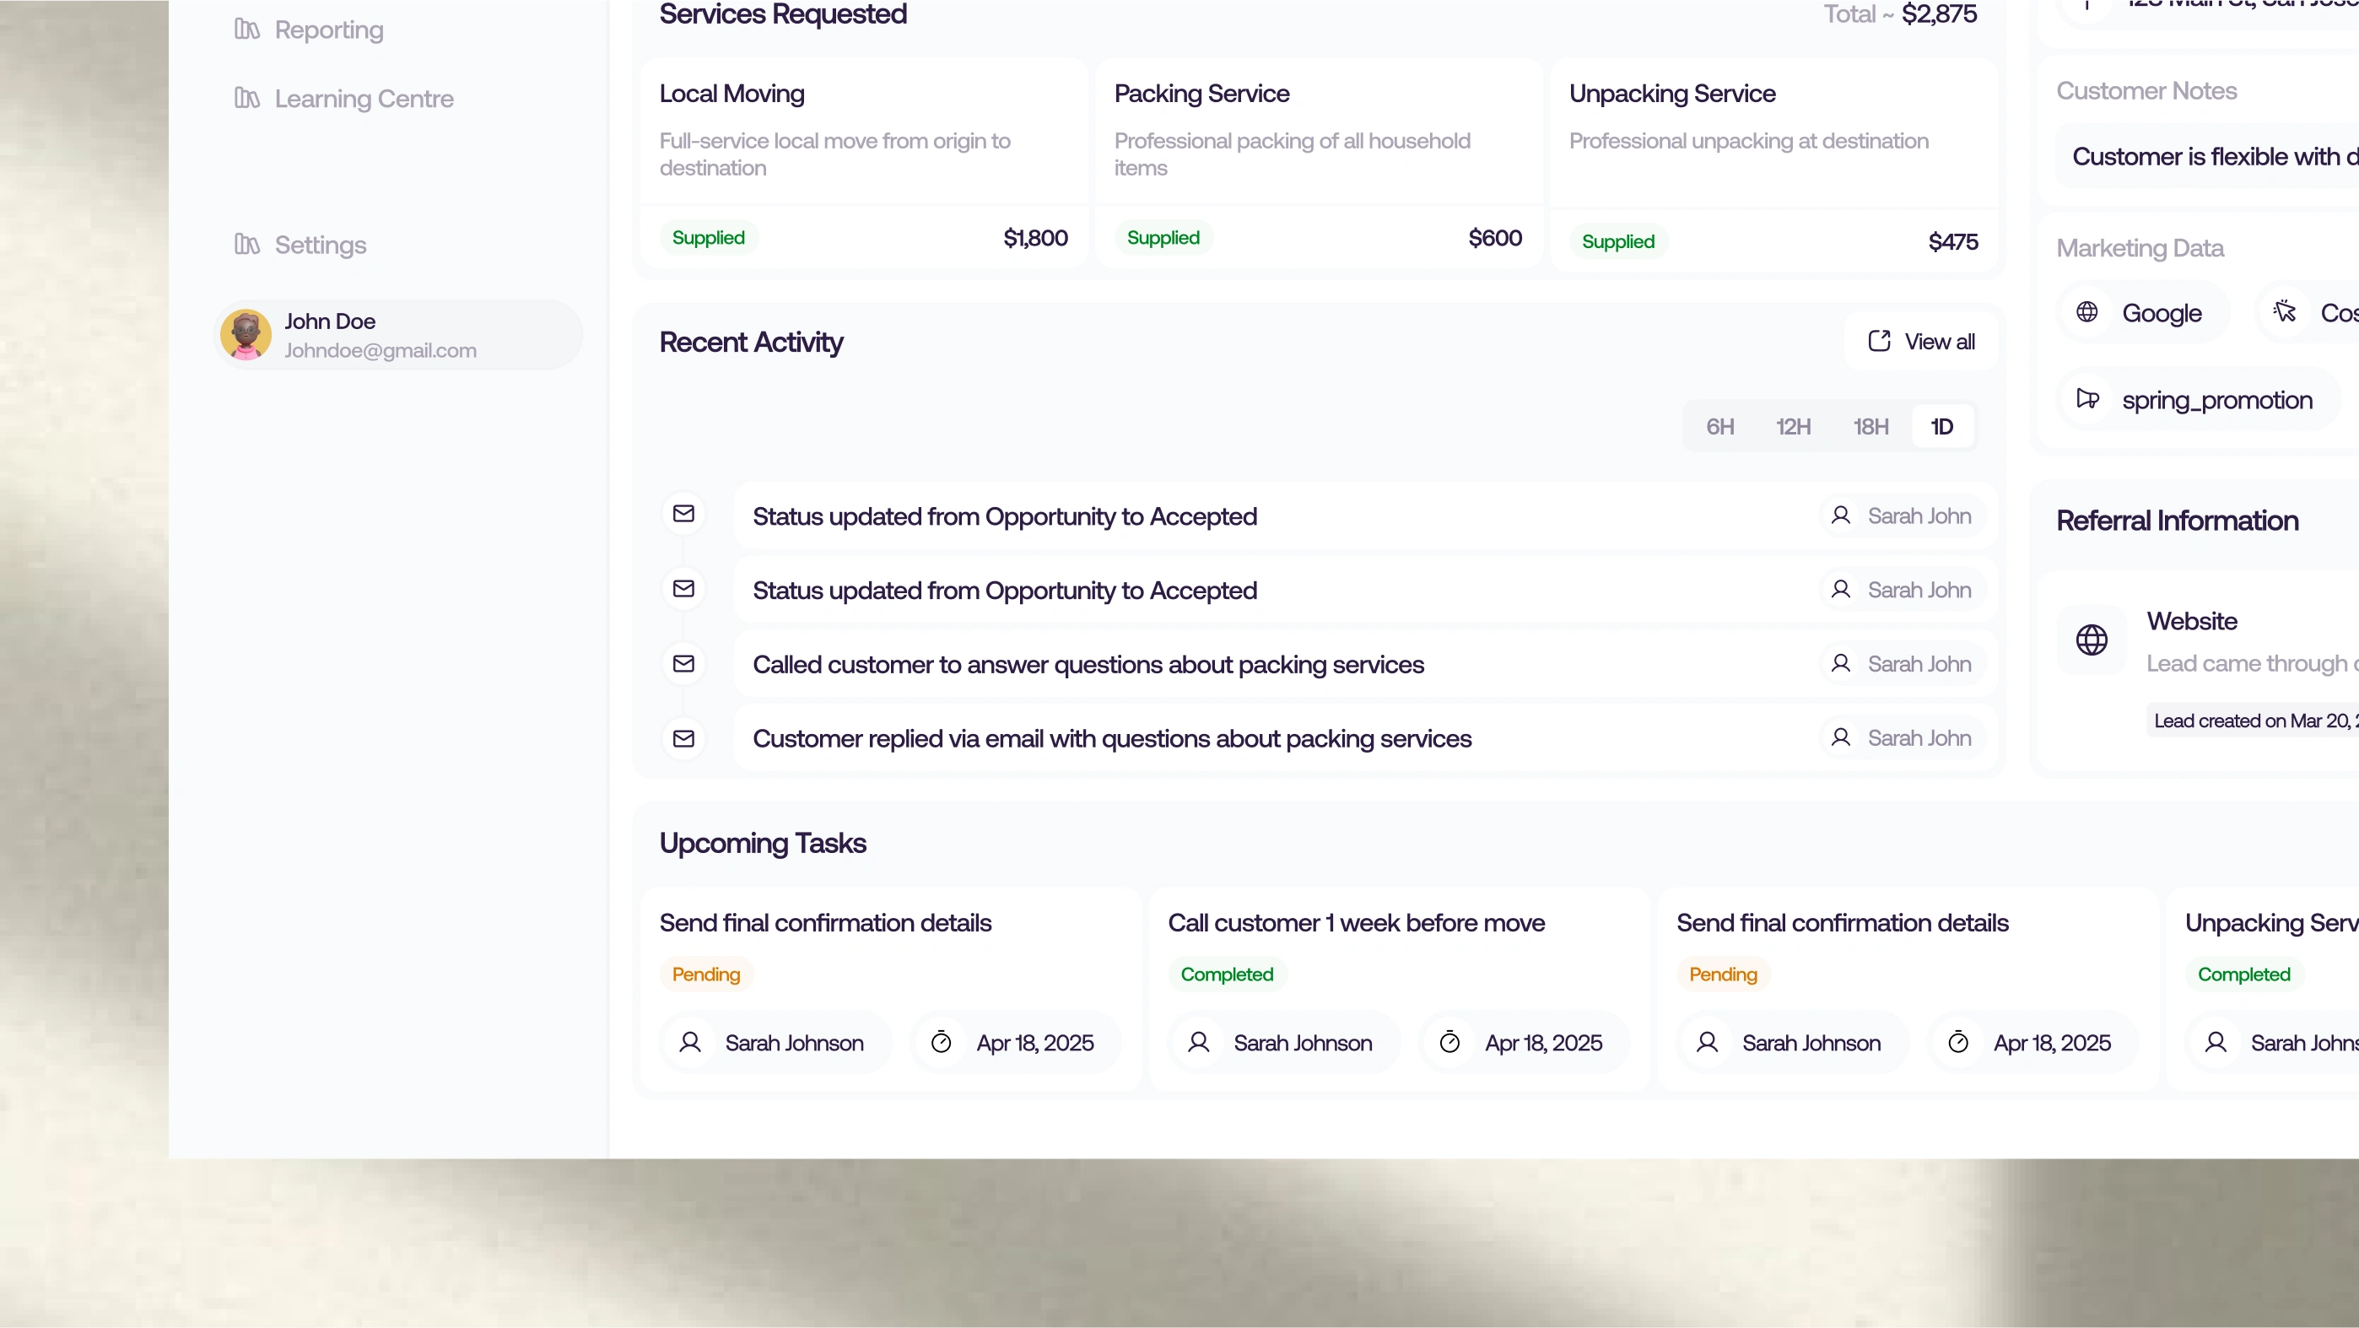Click user icon in Customer replied row
Image resolution: width=2359 pixels, height=1328 pixels.
coord(1841,738)
